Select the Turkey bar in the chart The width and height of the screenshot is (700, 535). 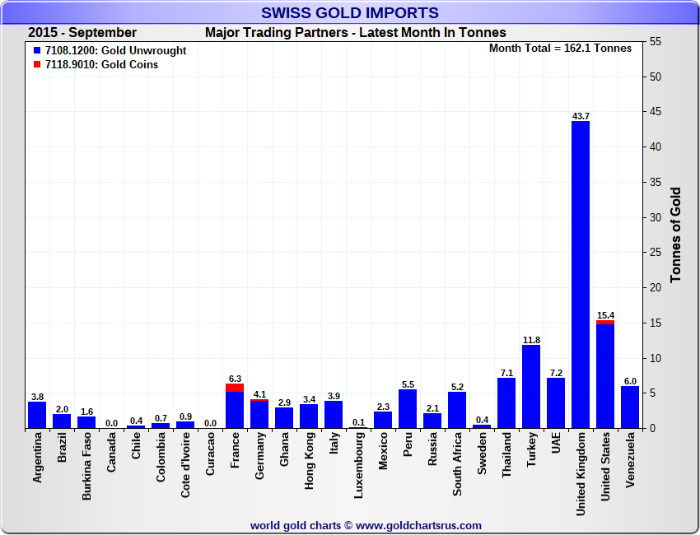[x=531, y=387]
